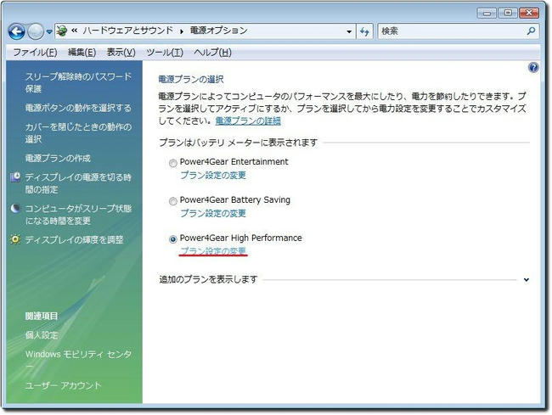This screenshot has width=552, height=415.
Task: Click the brightness sun icon in sidebar
Action: tap(15, 239)
